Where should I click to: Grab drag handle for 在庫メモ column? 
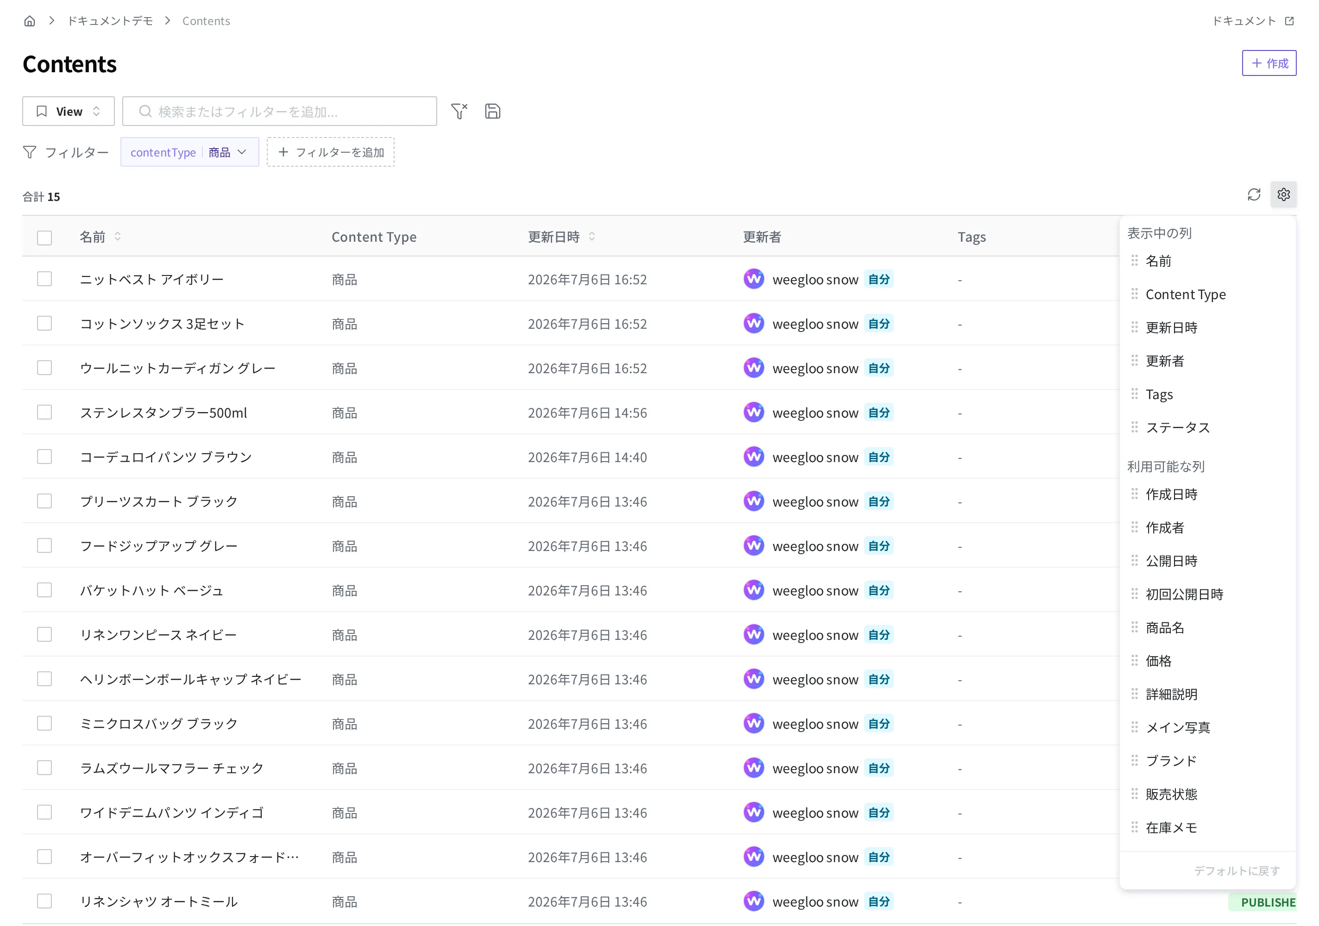click(1134, 827)
